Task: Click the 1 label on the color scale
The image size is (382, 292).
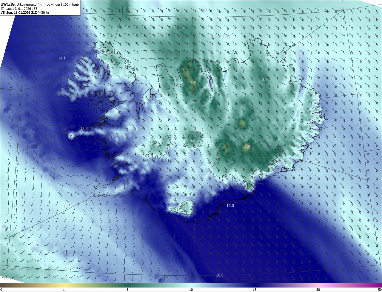Action: (64, 290)
